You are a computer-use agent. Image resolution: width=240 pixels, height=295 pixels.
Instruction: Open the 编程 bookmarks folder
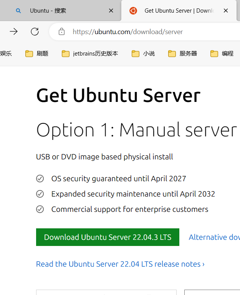pyautogui.click(x=222, y=54)
